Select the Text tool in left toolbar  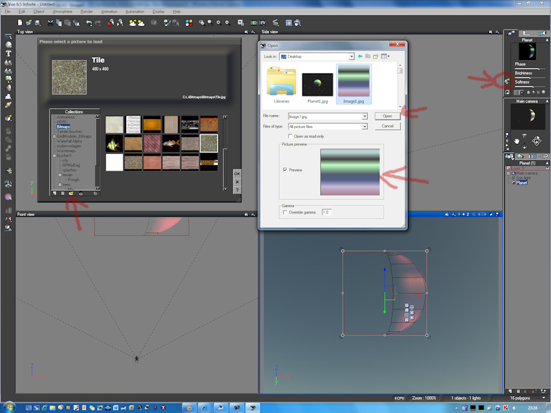coord(8,53)
